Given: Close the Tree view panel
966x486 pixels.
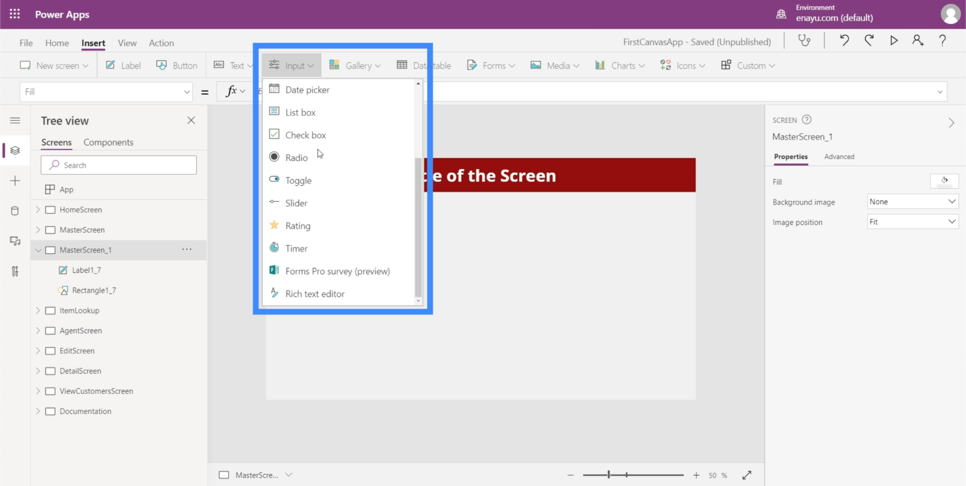Looking at the screenshot, I should [x=191, y=120].
